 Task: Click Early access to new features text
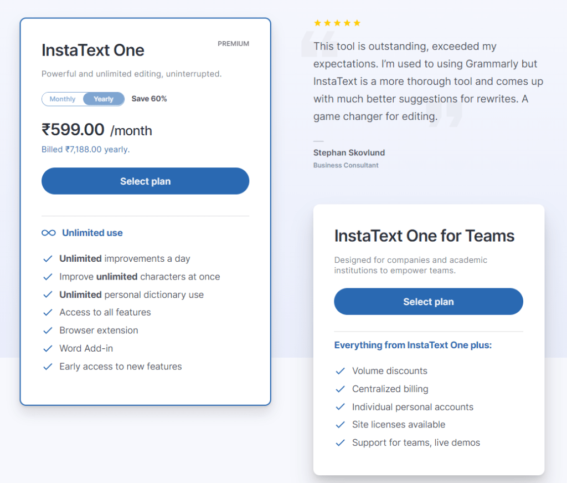coord(120,367)
